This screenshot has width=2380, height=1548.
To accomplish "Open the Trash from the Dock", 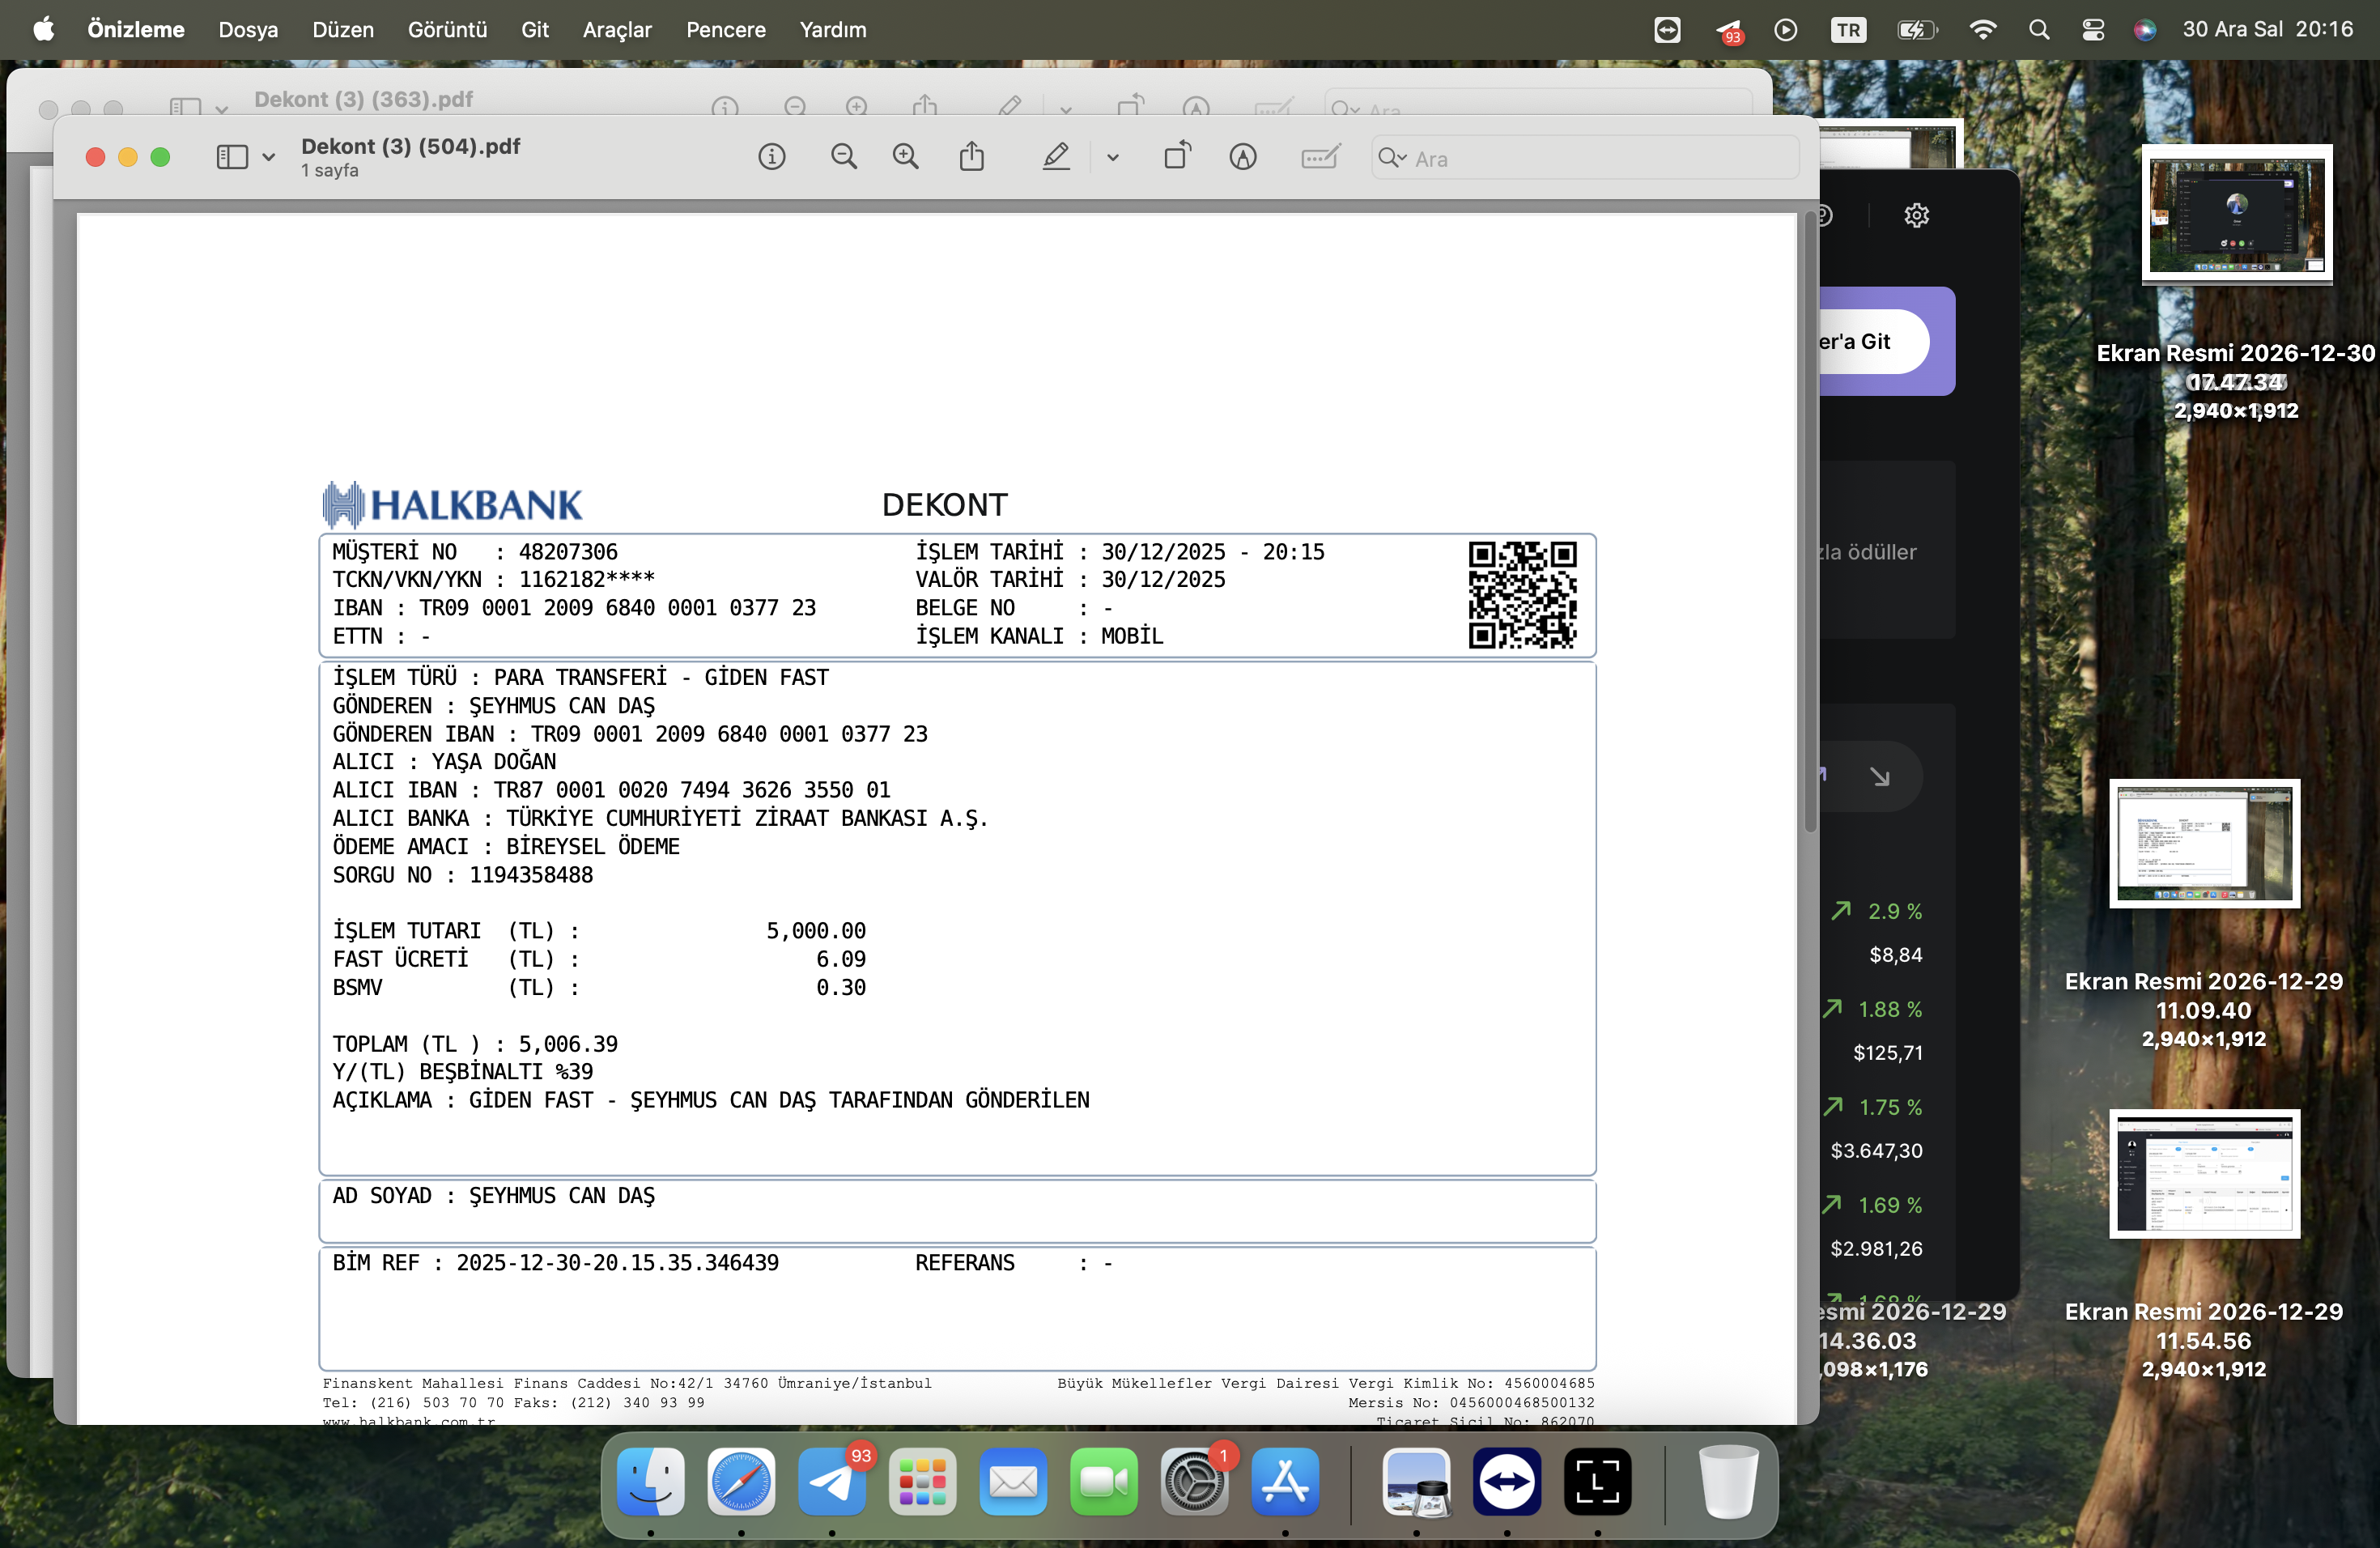I will [x=1728, y=1481].
